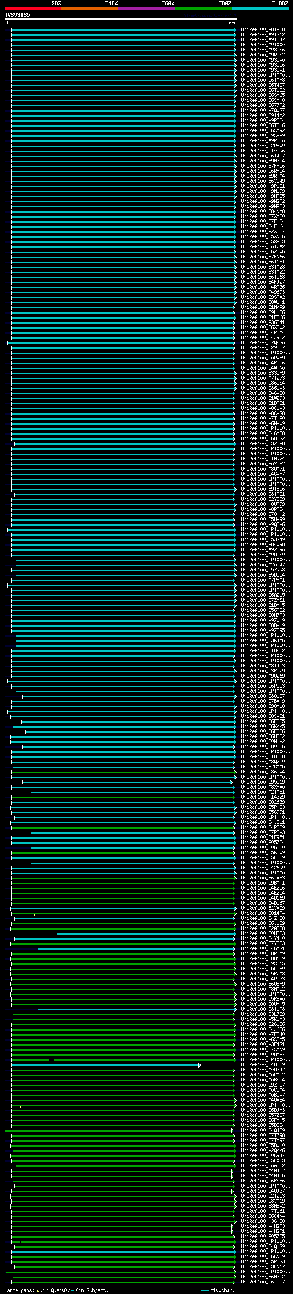Image resolution: width=293 pixels, height=1294 pixels.
Task: Select hit UniRef100_Q677F2
Action: (262, 106)
